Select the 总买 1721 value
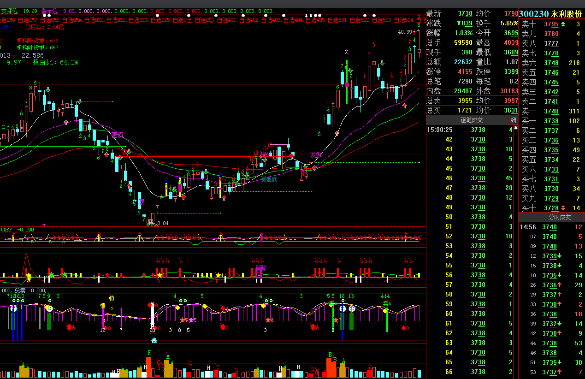Viewport: 585px width, 379px height. [x=465, y=111]
